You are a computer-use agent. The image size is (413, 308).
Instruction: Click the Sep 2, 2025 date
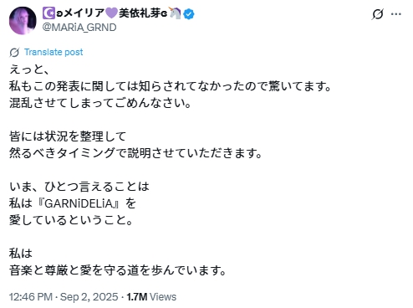[x=89, y=297]
